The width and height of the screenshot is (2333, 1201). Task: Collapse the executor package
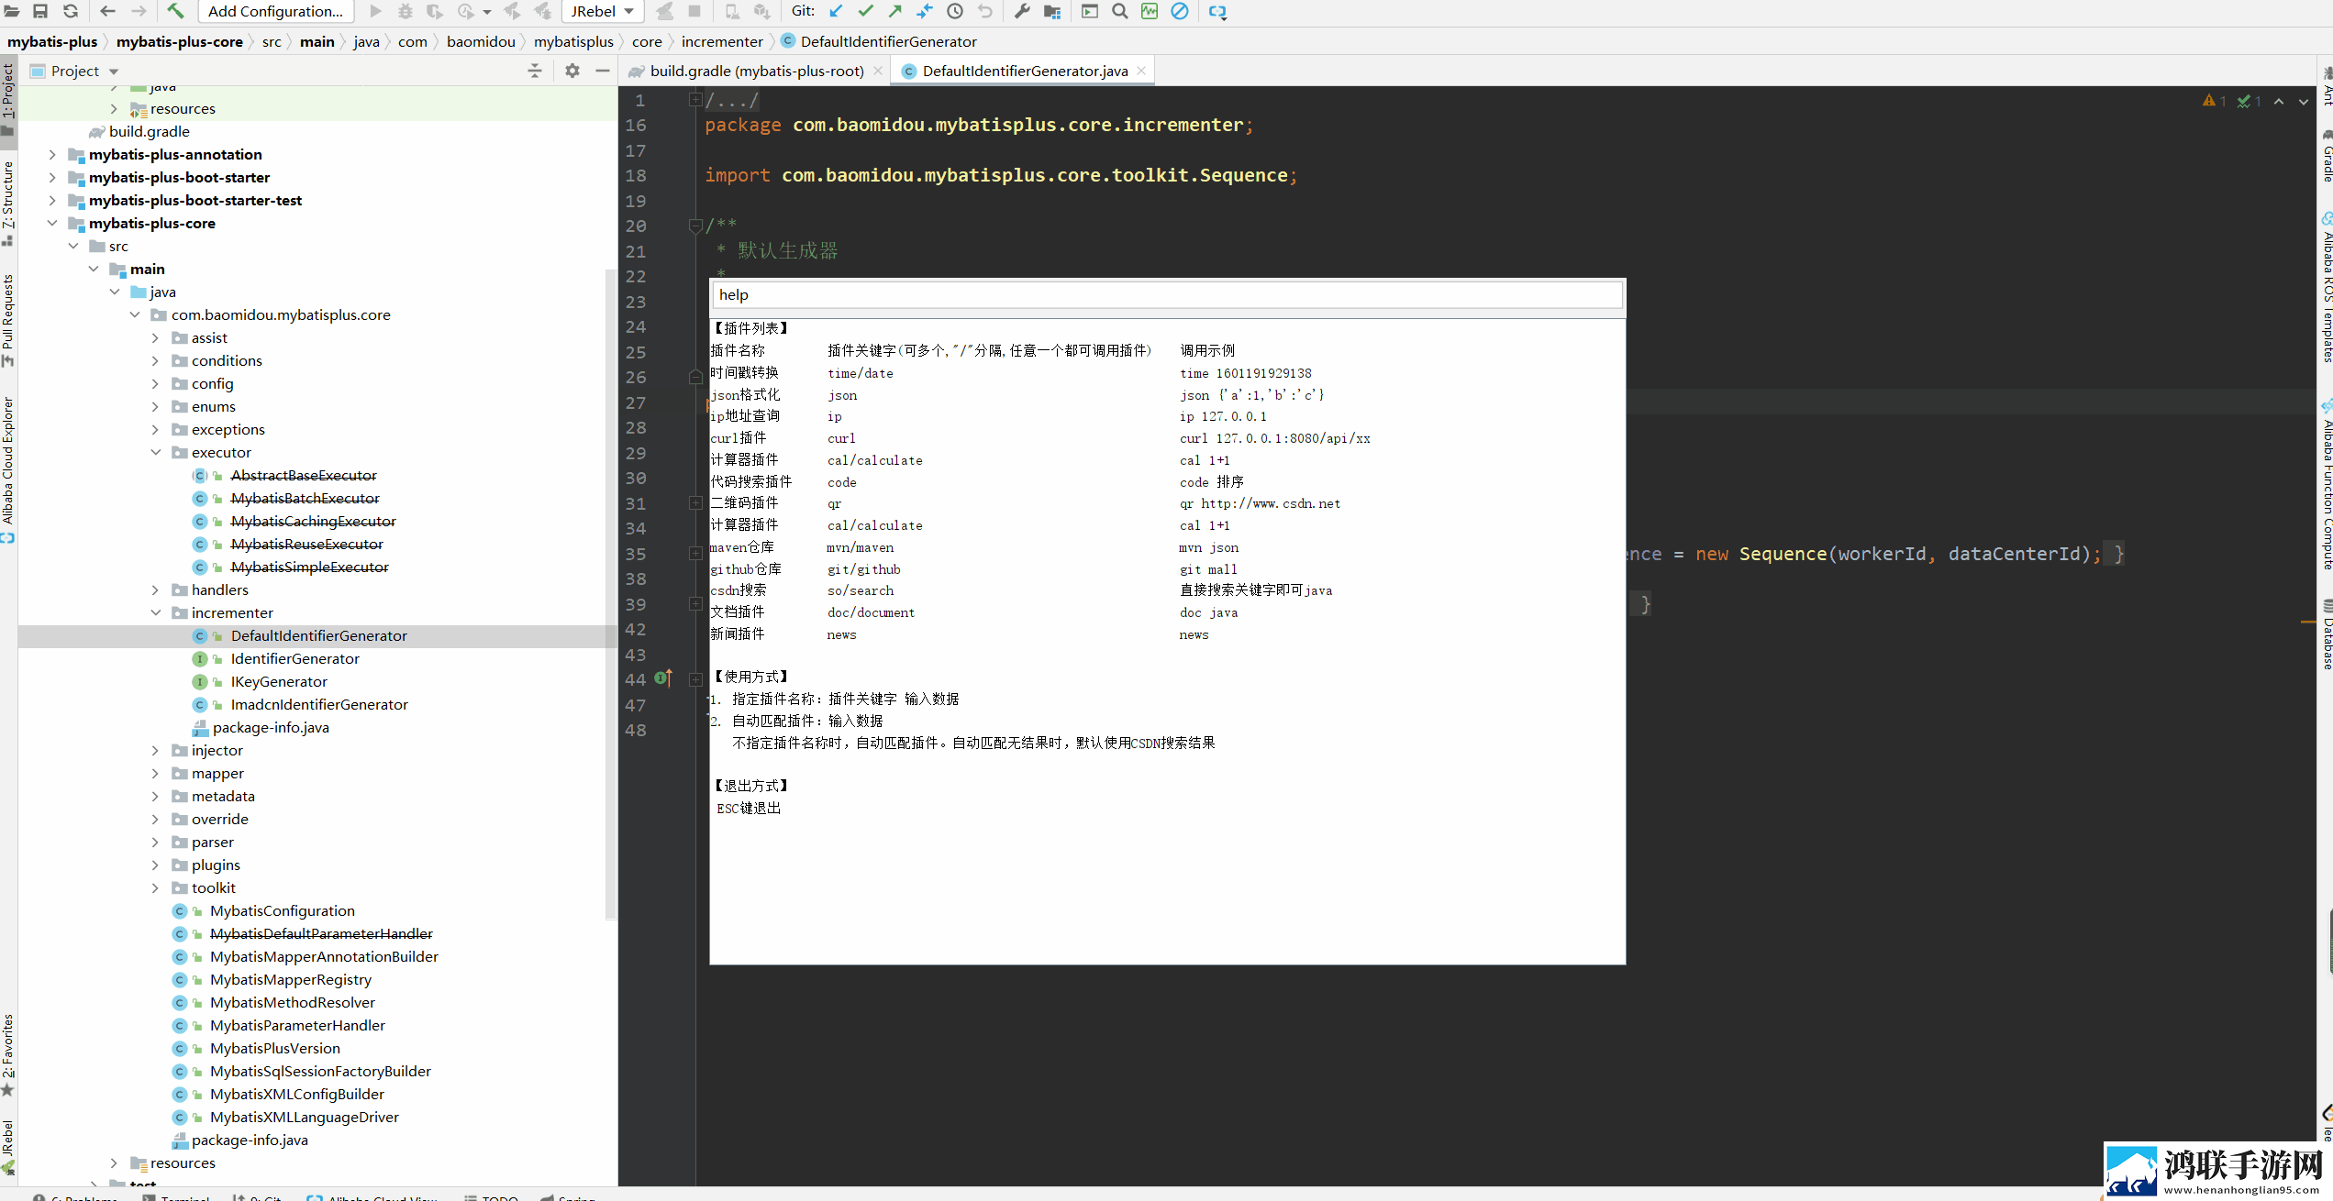(x=155, y=452)
